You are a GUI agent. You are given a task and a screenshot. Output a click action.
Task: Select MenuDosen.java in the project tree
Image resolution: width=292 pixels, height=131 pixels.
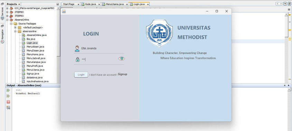[35, 50]
